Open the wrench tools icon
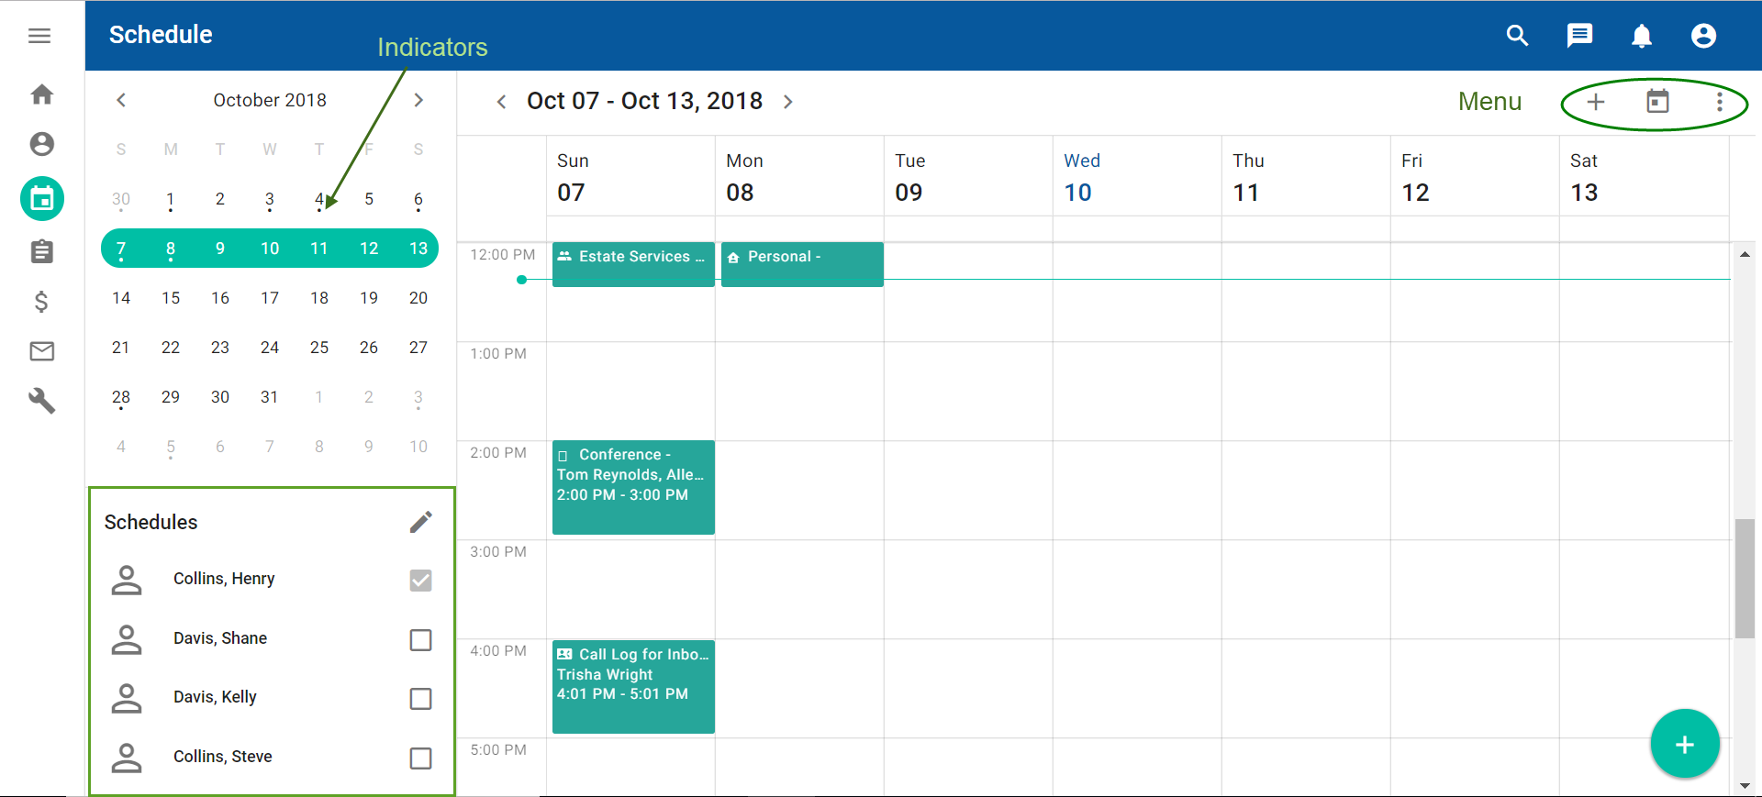Viewport: 1762px width, 797px height. [42, 401]
